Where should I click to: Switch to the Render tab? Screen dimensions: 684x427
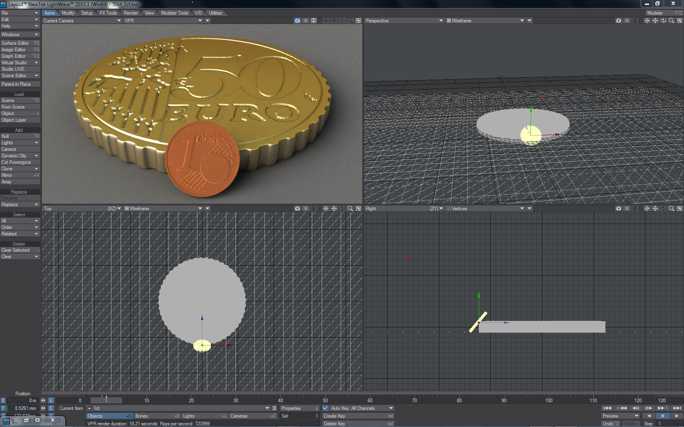[131, 13]
